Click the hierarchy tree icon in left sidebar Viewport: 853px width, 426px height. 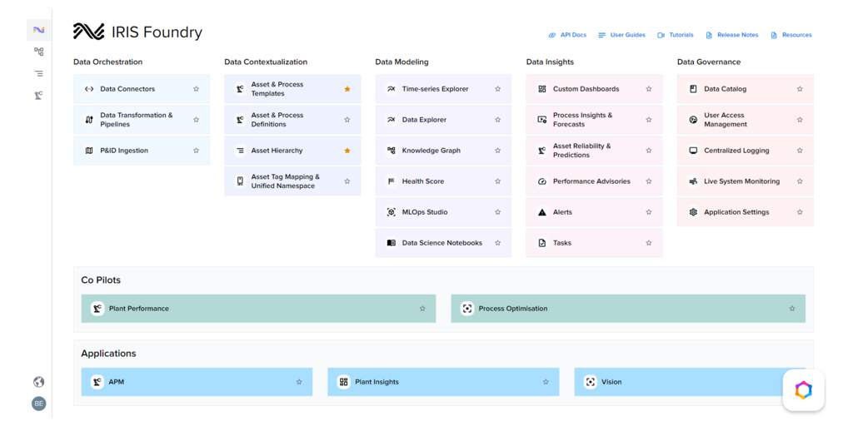38,52
